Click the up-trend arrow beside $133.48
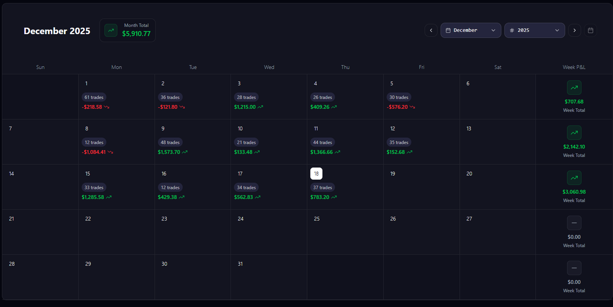Viewport: 613px width, 307px height. tap(257, 152)
